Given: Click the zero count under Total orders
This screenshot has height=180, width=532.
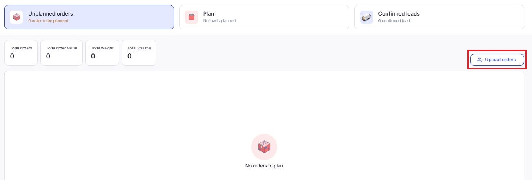Looking at the screenshot, I should pos(12,56).
